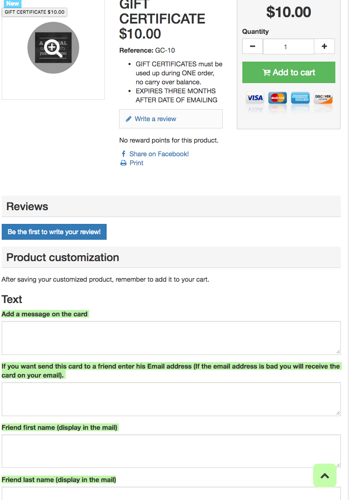Image resolution: width=349 pixels, height=500 pixels.
Task: Click the Print link text
Action: coord(136,163)
